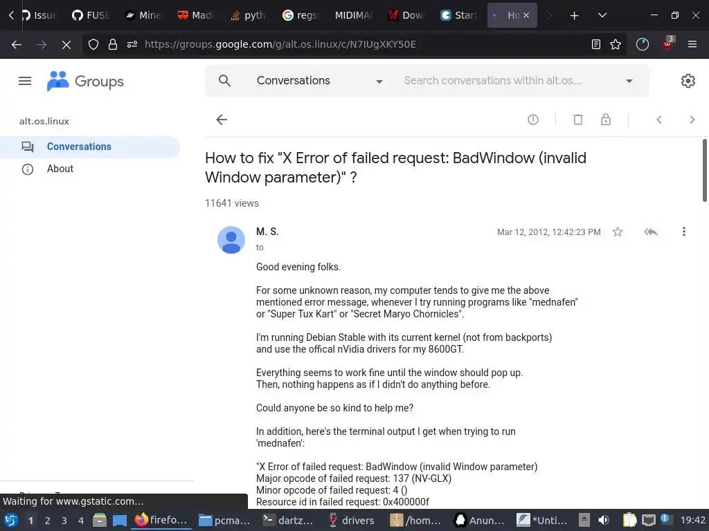The height and width of the screenshot is (531, 709).
Task: Open file manager launcher in taskbar
Action: point(100,520)
